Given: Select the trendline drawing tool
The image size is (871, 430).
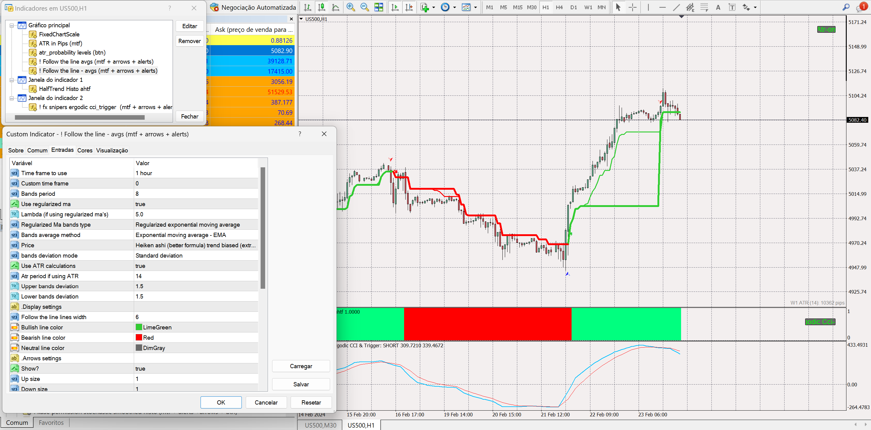Looking at the screenshot, I should (676, 7).
